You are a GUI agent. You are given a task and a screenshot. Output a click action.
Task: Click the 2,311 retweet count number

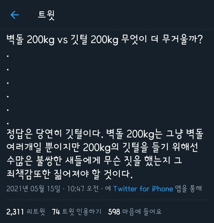(15, 212)
